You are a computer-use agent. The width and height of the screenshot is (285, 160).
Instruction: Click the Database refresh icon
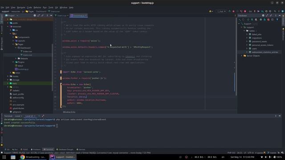[248, 20]
